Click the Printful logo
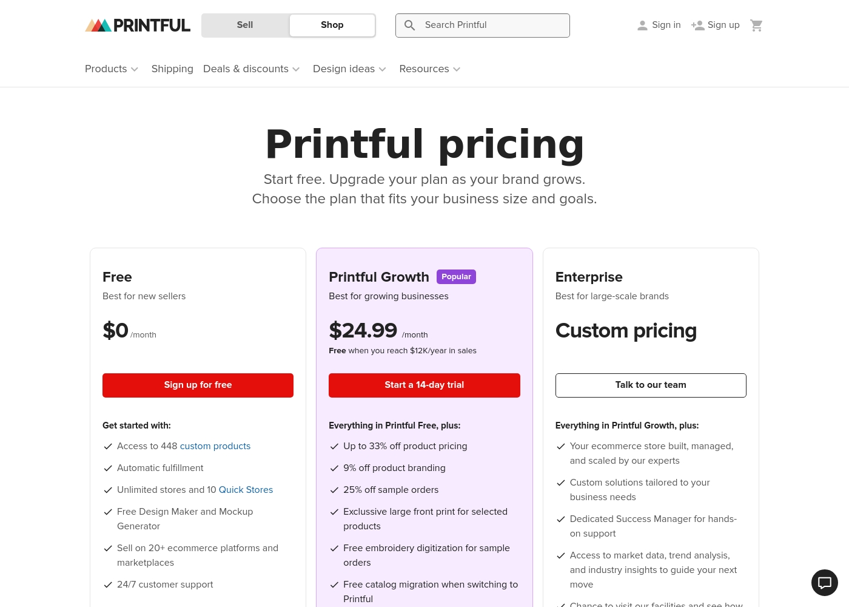Viewport: 849px width, 607px height. 138,25
